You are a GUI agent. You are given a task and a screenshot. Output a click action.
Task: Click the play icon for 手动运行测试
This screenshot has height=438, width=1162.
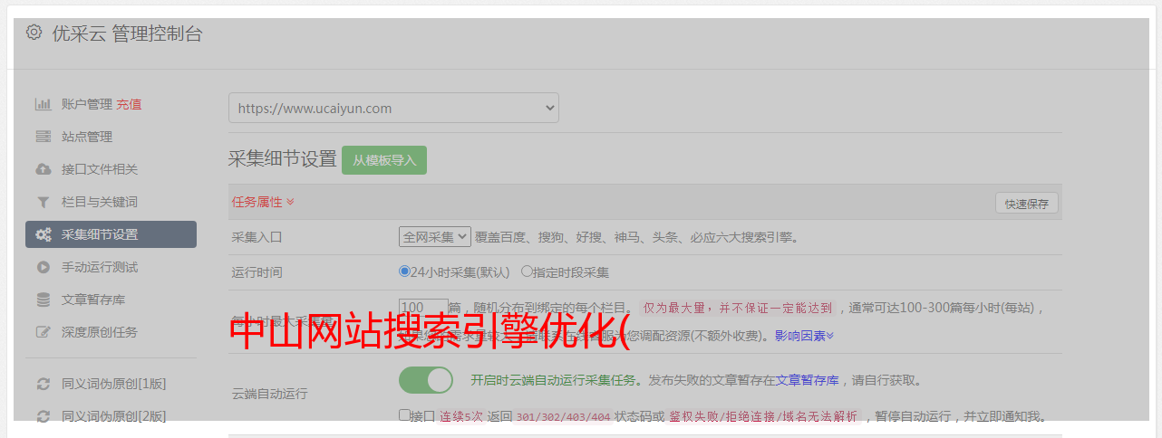[43, 267]
